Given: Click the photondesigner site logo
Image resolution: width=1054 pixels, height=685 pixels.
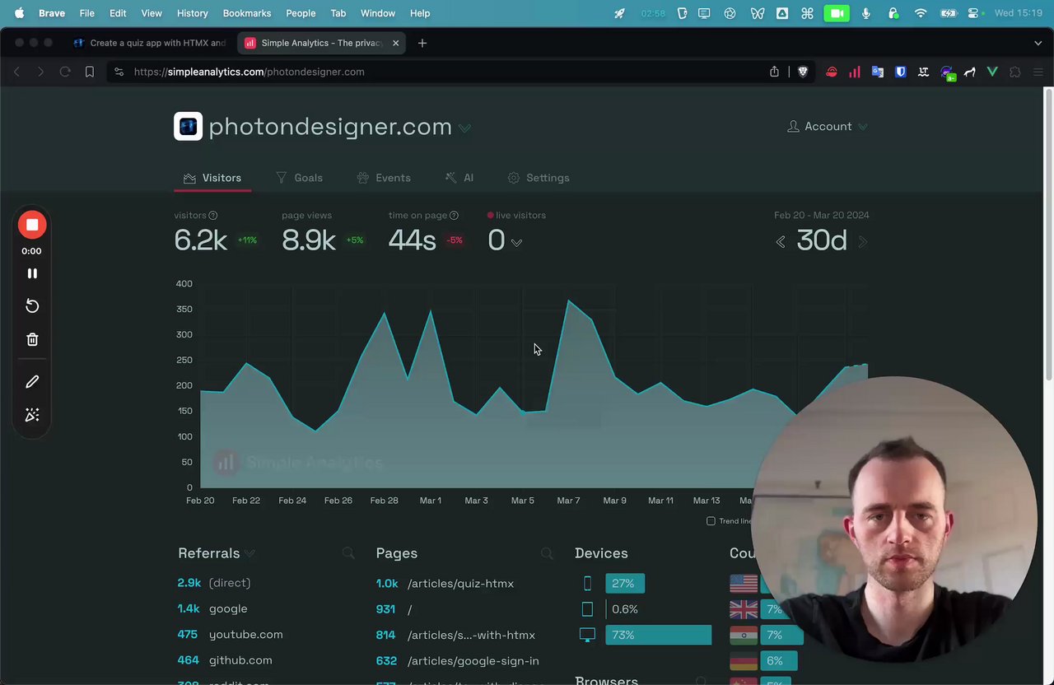Looking at the screenshot, I should pyautogui.click(x=188, y=126).
